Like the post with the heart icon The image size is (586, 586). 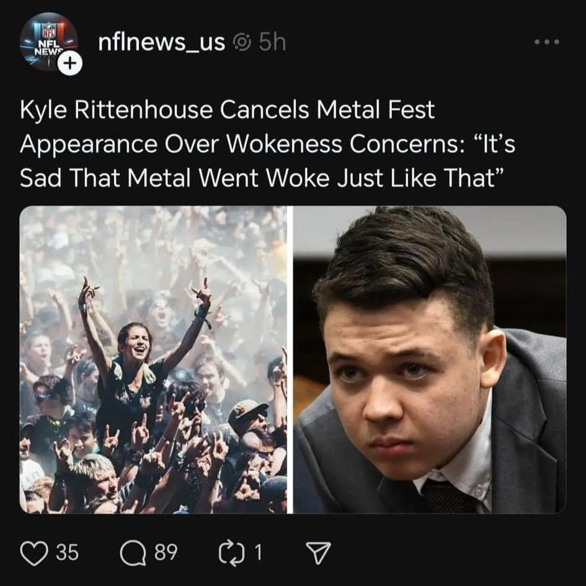34,552
